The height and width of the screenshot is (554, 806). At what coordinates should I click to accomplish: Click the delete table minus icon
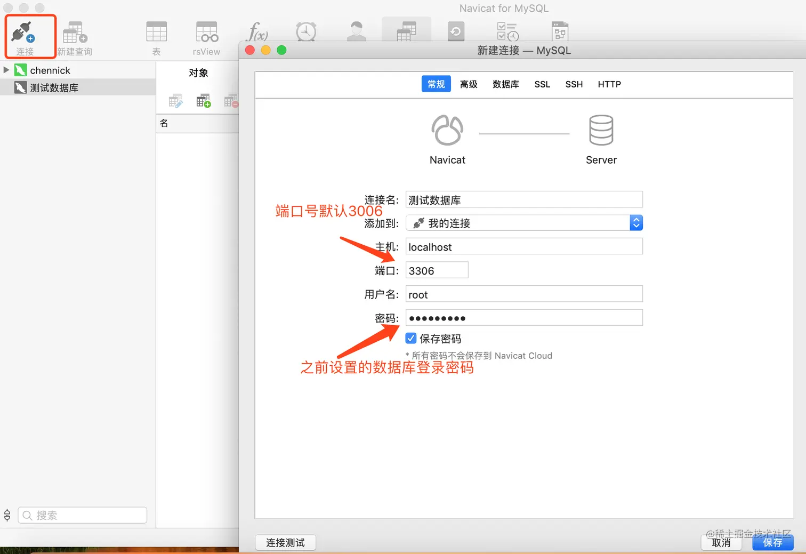coord(231,101)
